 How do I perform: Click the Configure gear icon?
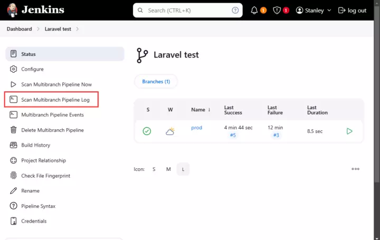[x=14, y=69]
